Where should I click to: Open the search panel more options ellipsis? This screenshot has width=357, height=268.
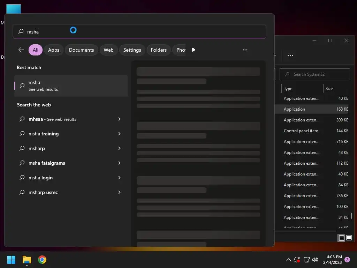tap(245, 50)
